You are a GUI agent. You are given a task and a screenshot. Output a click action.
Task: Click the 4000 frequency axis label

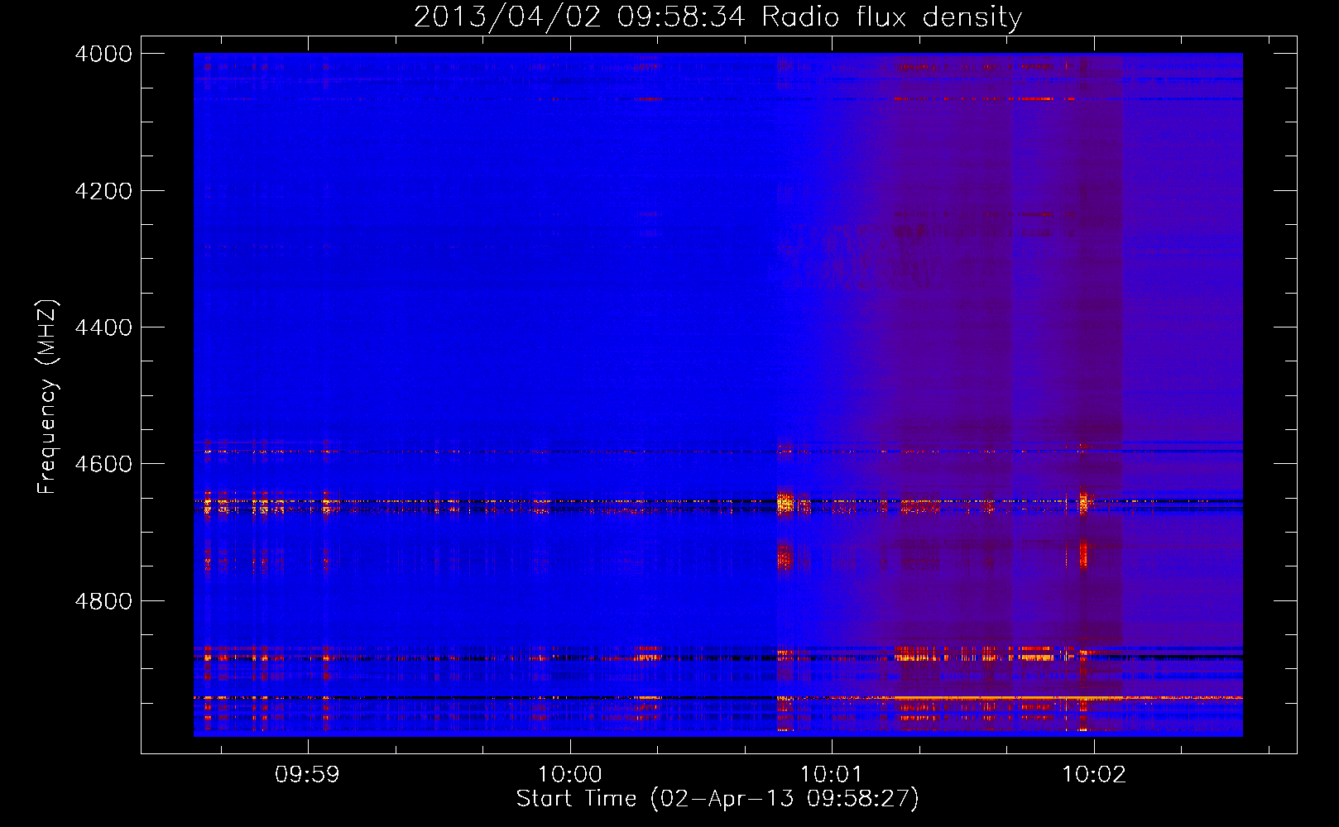point(103,54)
